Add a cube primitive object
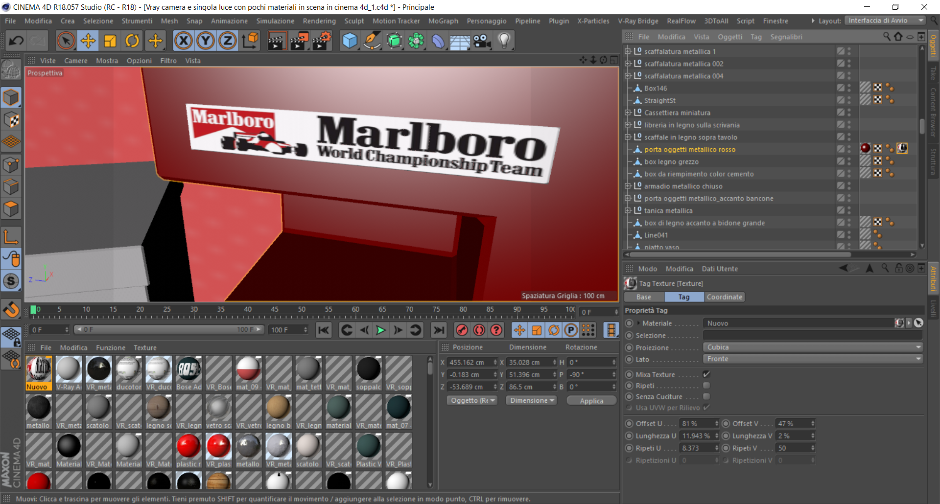 350,41
